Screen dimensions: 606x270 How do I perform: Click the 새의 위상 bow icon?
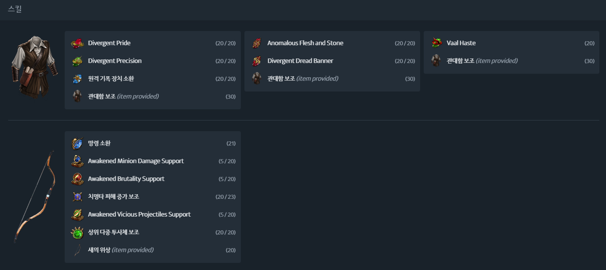[x=77, y=250]
